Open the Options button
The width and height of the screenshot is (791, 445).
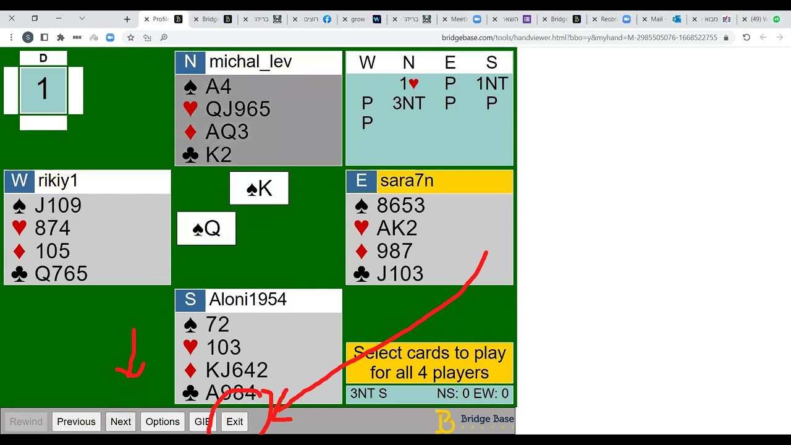click(163, 422)
